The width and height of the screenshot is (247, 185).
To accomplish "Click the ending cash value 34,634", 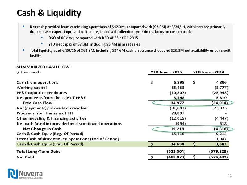I will coord(178,144).
